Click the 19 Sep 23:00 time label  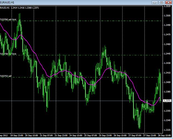pos(17,135)
